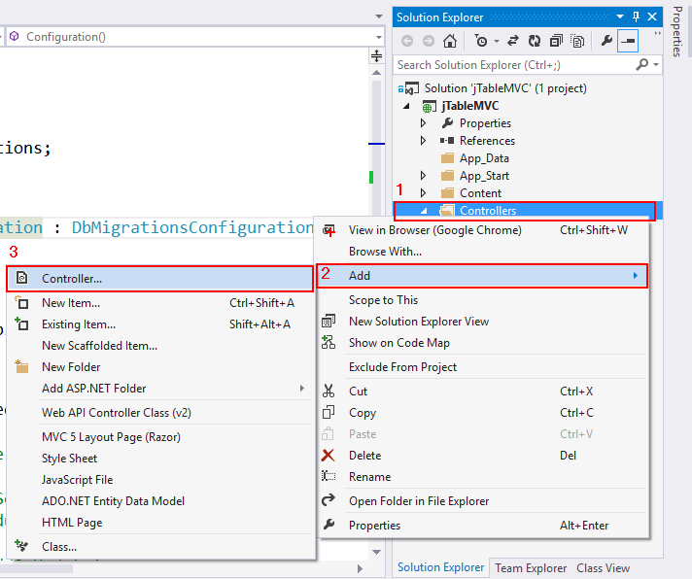Click the Refresh icon in Solution Explorer
This screenshot has height=579, width=692.
click(535, 41)
